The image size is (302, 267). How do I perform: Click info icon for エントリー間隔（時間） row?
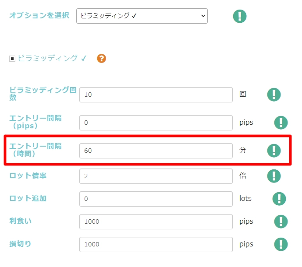point(274,151)
